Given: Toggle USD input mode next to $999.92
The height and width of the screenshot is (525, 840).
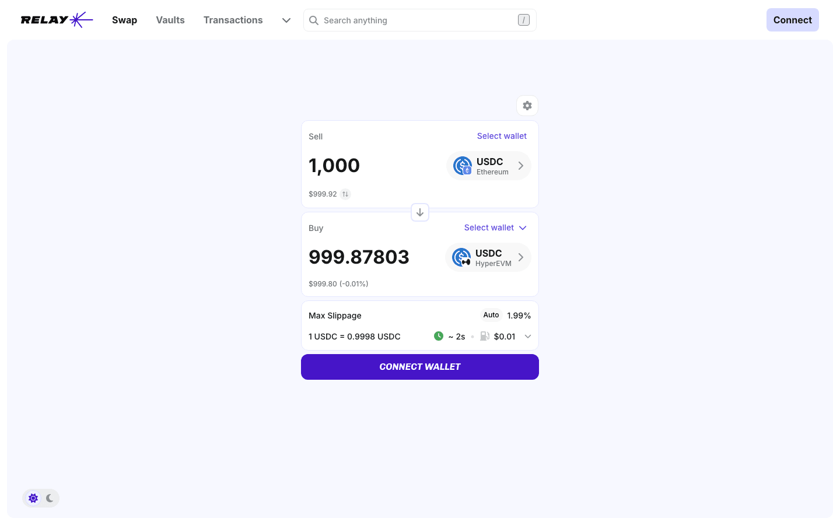Looking at the screenshot, I should tap(345, 194).
